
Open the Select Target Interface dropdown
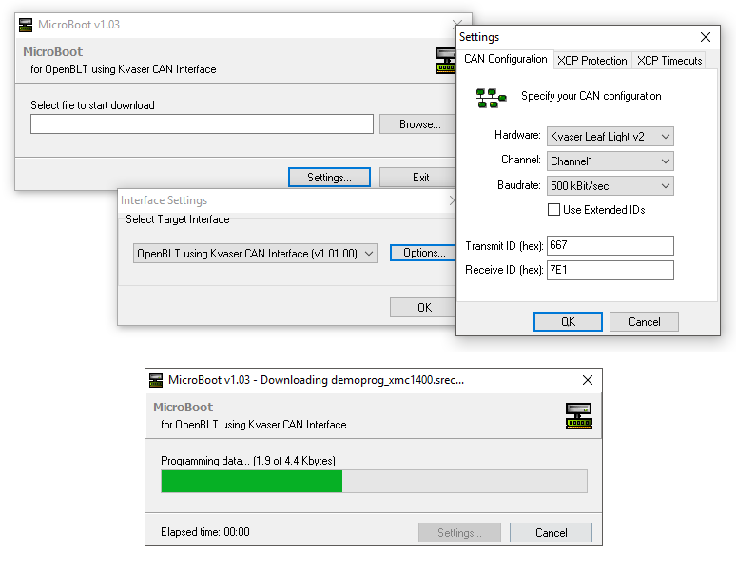click(x=255, y=253)
